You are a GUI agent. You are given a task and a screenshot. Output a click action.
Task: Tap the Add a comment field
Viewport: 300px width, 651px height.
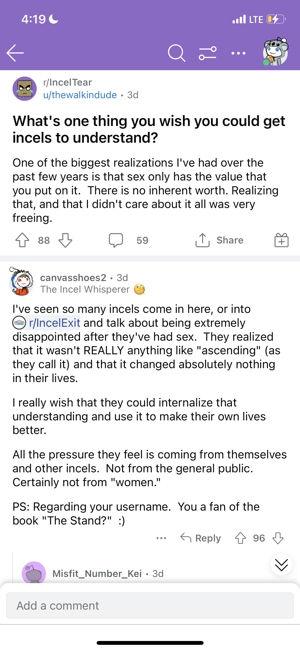click(150, 605)
